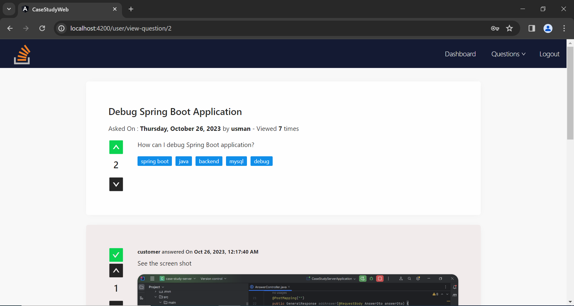Screen dimensions: 574x306
Task: Click the java tag
Action: 184,161
